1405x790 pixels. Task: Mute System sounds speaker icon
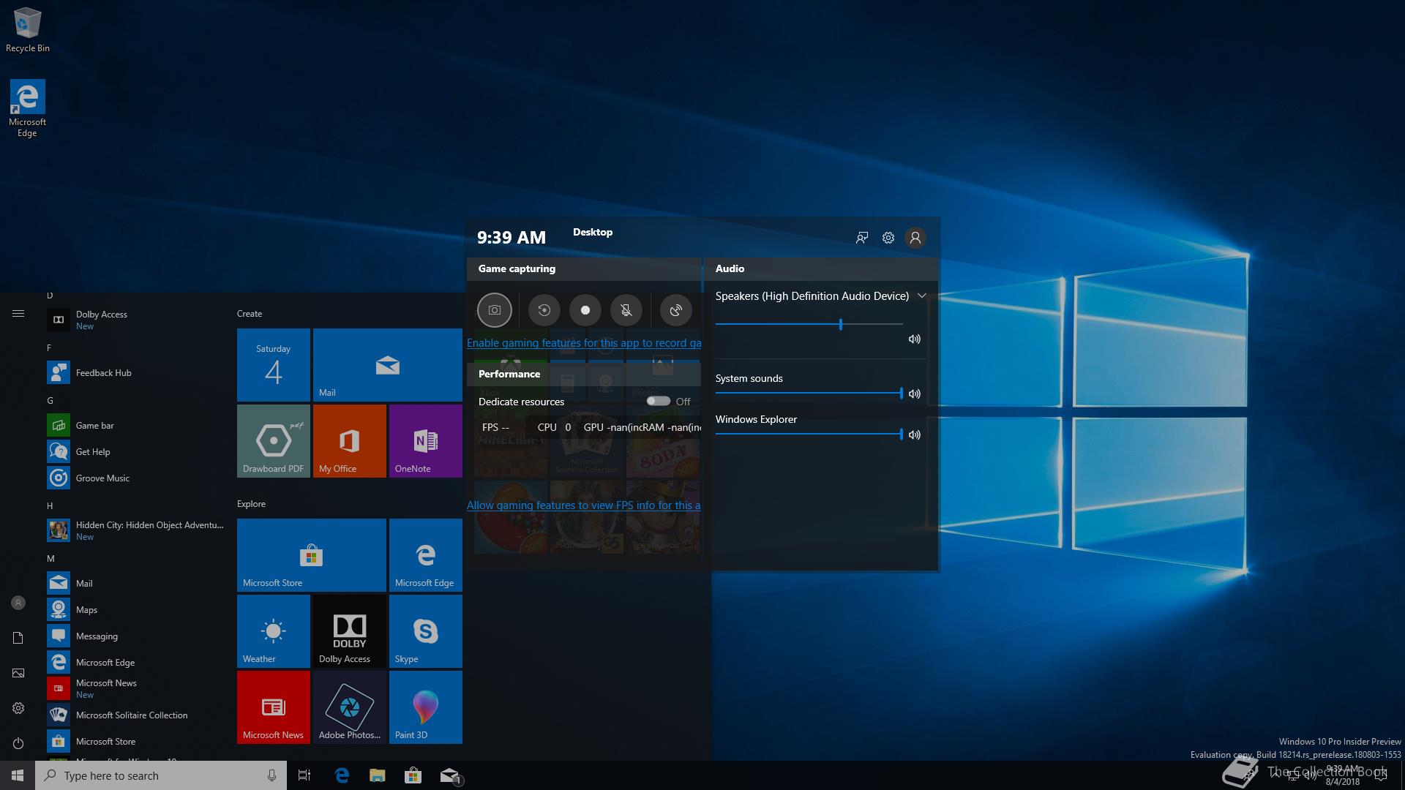click(x=915, y=394)
